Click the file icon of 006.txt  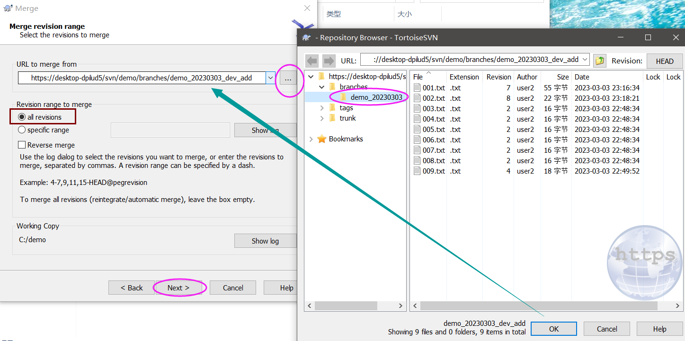pyautogui.click(x=417, y=140)
